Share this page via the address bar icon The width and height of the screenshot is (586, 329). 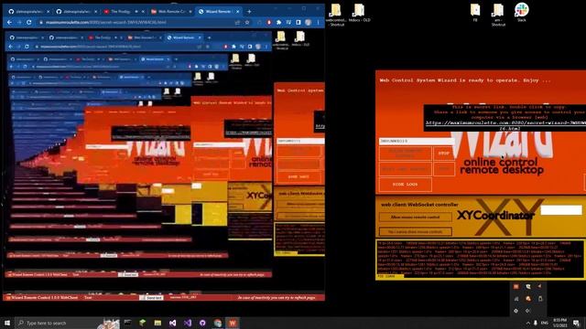(x=237, y=22)
